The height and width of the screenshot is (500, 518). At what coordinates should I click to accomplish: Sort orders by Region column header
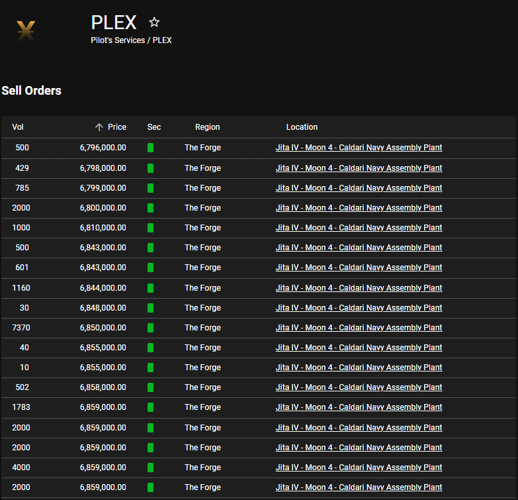208,127
